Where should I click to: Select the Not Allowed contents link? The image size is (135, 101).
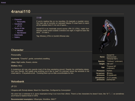click(21, 33)
